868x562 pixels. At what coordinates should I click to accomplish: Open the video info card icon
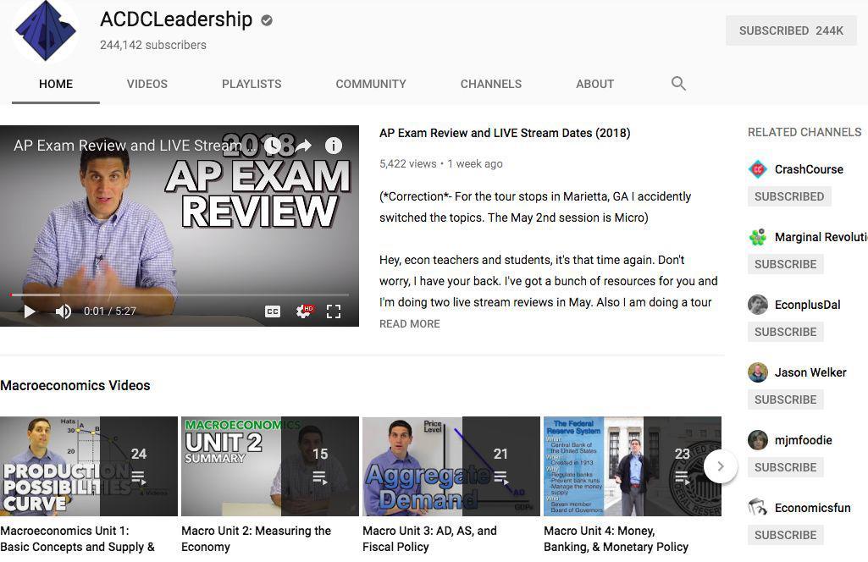point(334,146)
